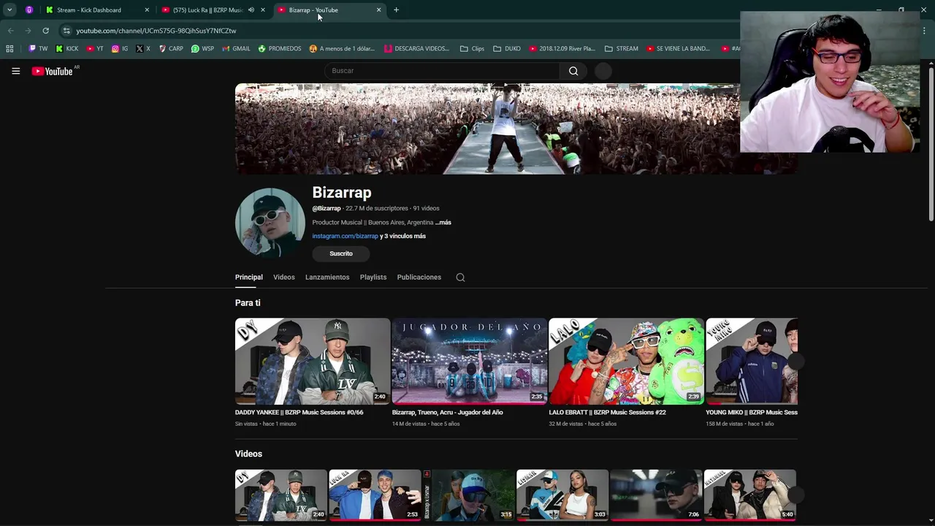
Task: Expand the Clips bookmark folder
Action: [x=472, y=49]
